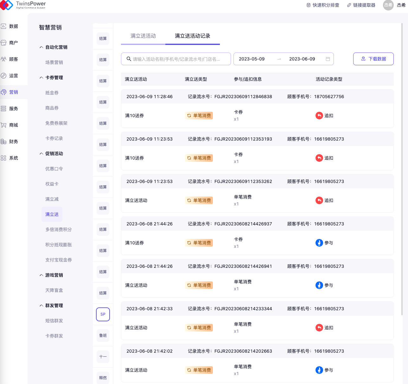
Task: Click the calendar icon in date range
Action: click(328, 59)
